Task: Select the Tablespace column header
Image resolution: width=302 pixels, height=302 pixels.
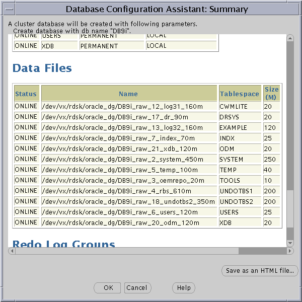Action: point(239,94)
